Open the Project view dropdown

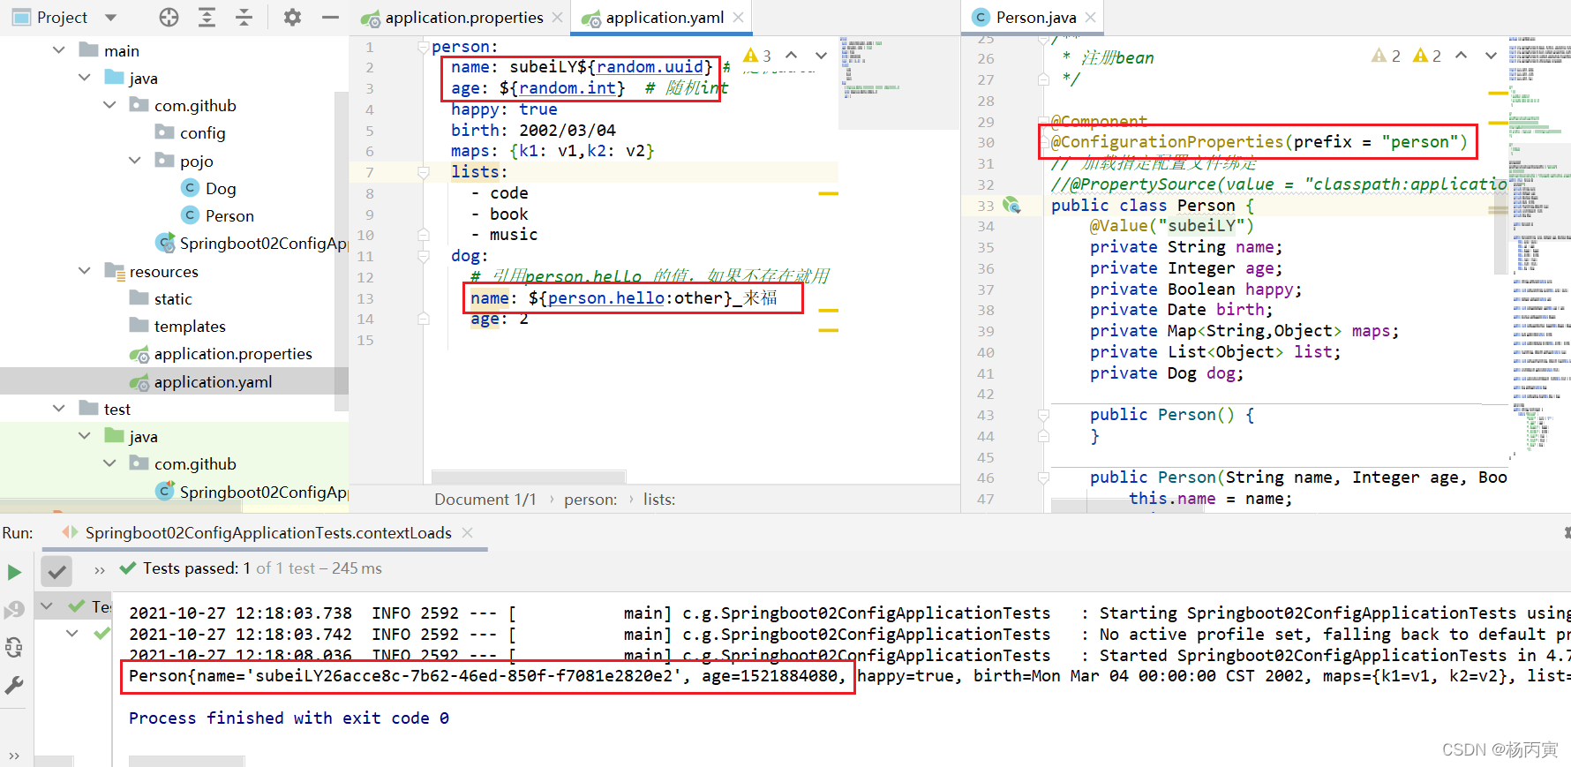point(110,18)
